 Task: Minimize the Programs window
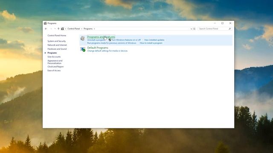coord(215,23)
